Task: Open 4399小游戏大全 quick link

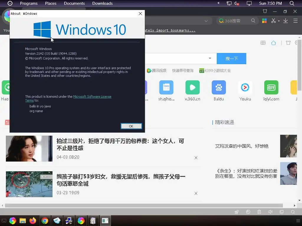Action: coord(215,71)
